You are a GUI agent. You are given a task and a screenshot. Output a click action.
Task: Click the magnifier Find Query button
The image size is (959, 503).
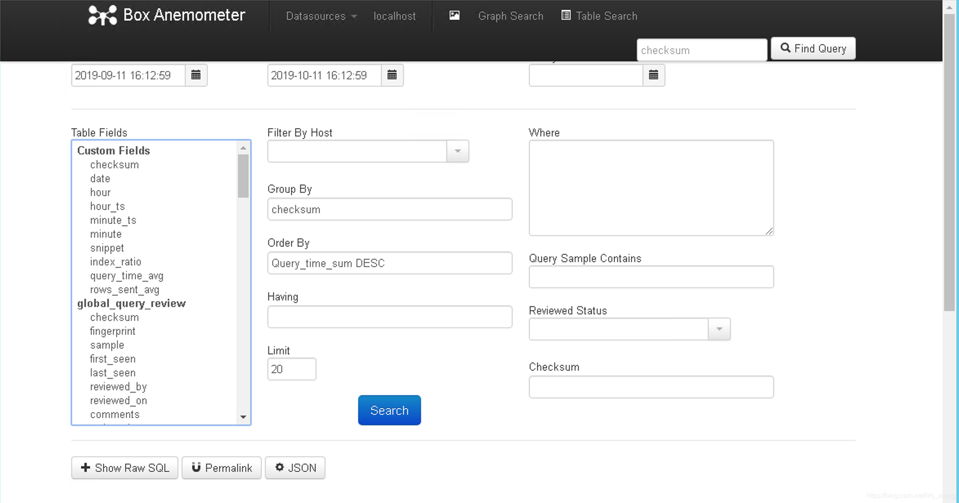[813, 49]
